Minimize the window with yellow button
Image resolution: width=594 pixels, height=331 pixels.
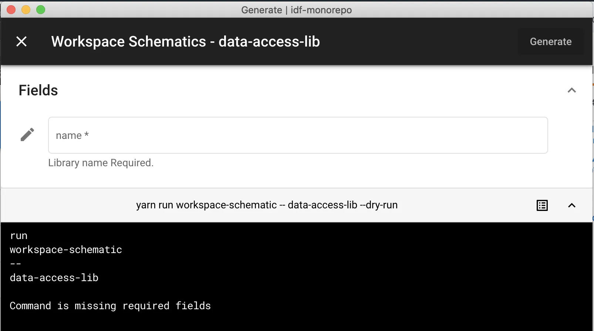point(26,10)
